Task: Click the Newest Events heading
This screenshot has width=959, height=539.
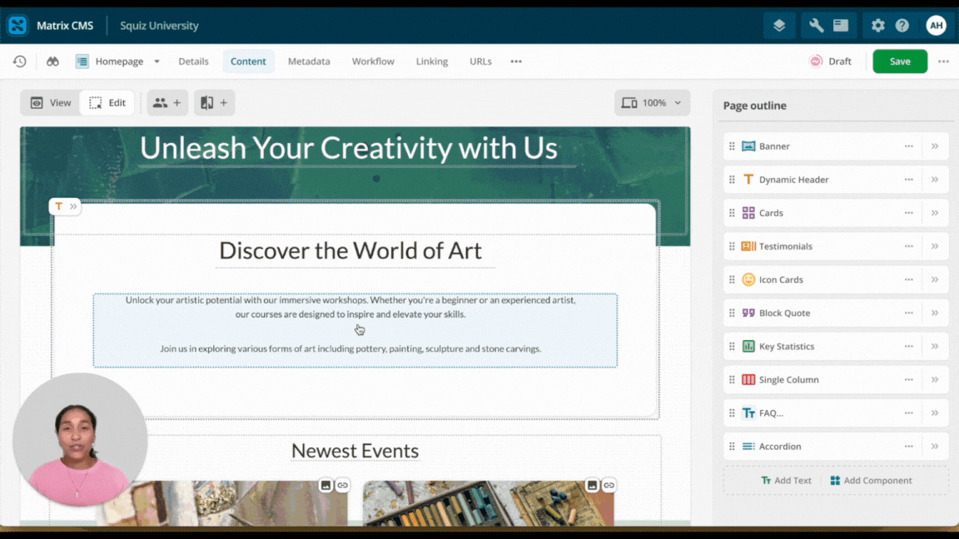Action: point(355,451)
